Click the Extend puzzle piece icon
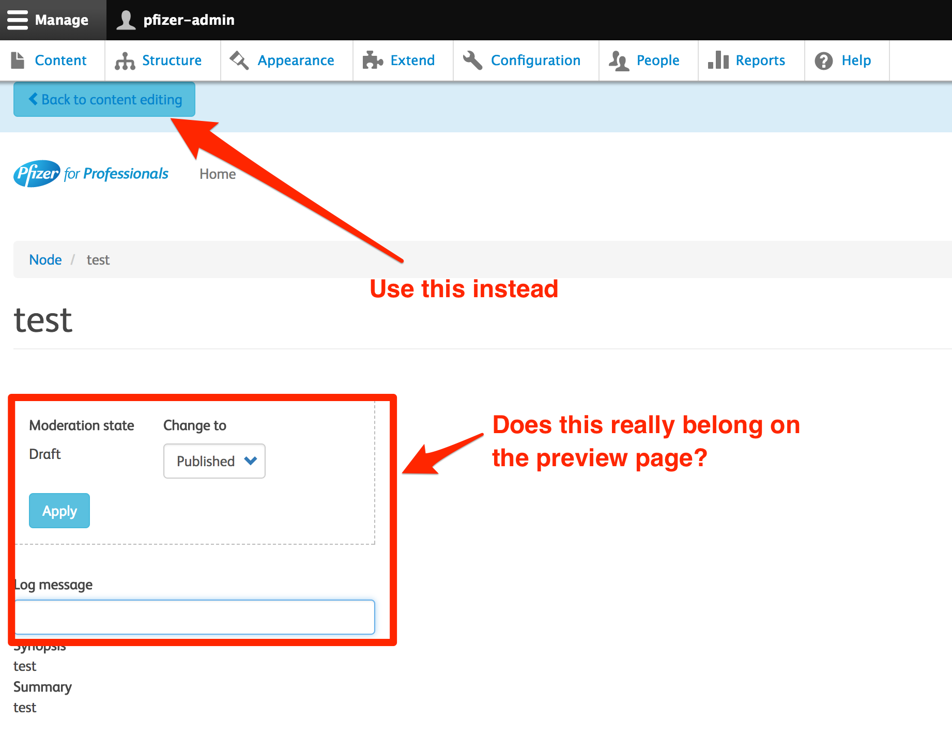The width and height of the screenshot is (952, 736). [373, 60]
